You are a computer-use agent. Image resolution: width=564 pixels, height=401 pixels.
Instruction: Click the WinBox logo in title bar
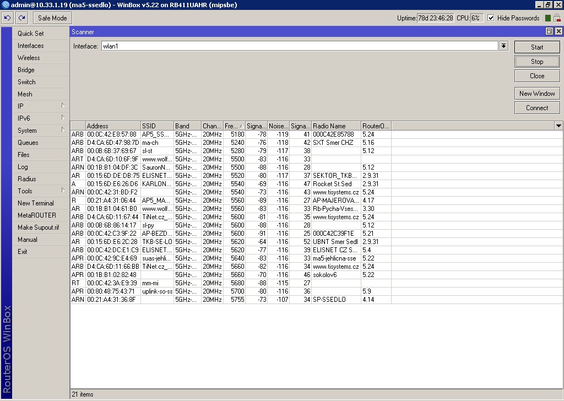(x=6, y=4)
